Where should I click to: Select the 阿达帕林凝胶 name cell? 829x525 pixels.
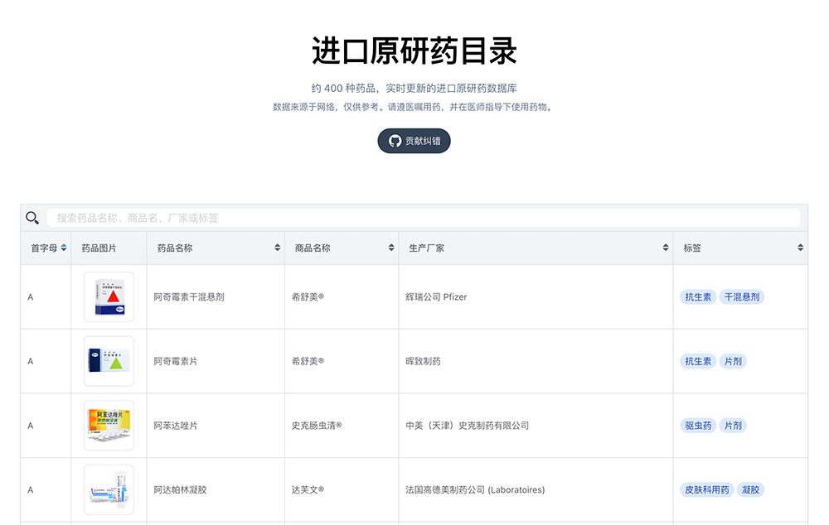pos(216,489)
